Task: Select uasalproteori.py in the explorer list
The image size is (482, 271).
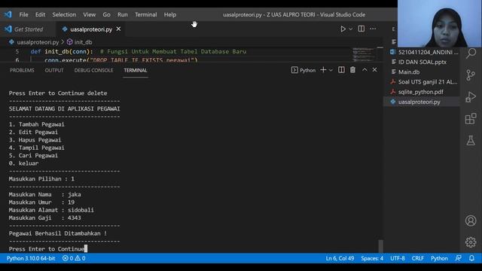Action: tap(422, 102)
